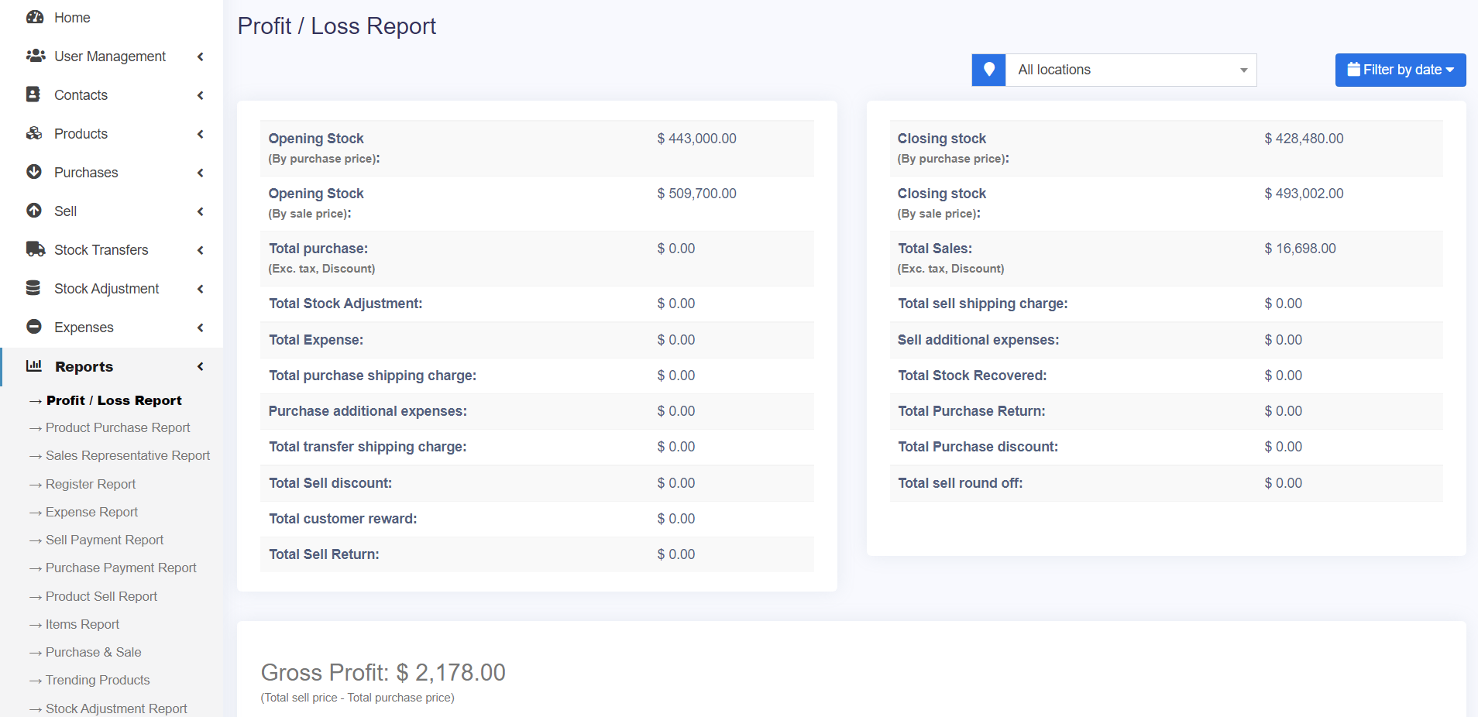1478x717 pixels.
Task: Expand the Products submenu arrow
Action: coord(201,134)
